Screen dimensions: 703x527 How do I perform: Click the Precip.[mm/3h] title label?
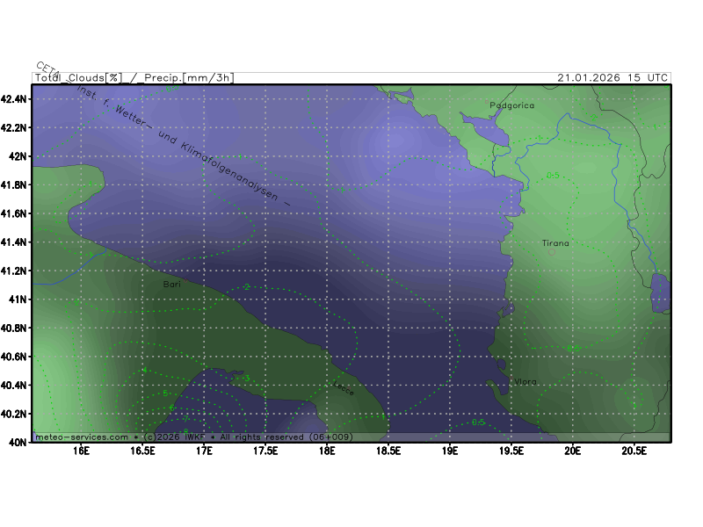coord(187,78)
